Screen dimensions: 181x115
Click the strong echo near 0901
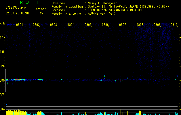coord(17,80)
